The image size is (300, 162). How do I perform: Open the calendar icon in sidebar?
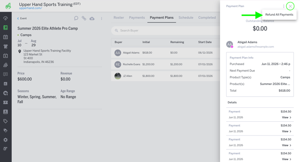(x=5, y=37)
